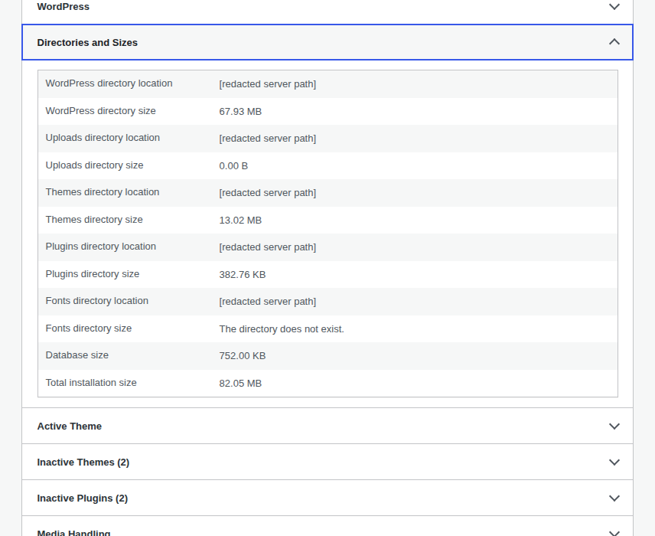This screenshot has height=536, width=655.
Task: Expand the Active Theme section
Action: 327,426
